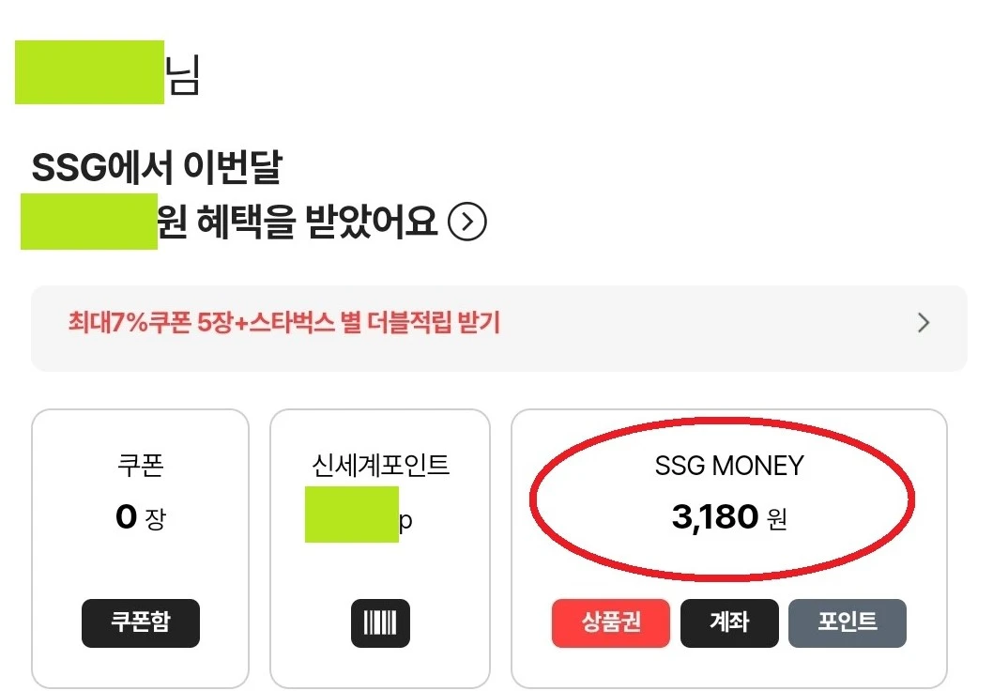Click the arrow icon to view benefit details
The height and width of the screenshot is (691, 993).
[467, 223]
